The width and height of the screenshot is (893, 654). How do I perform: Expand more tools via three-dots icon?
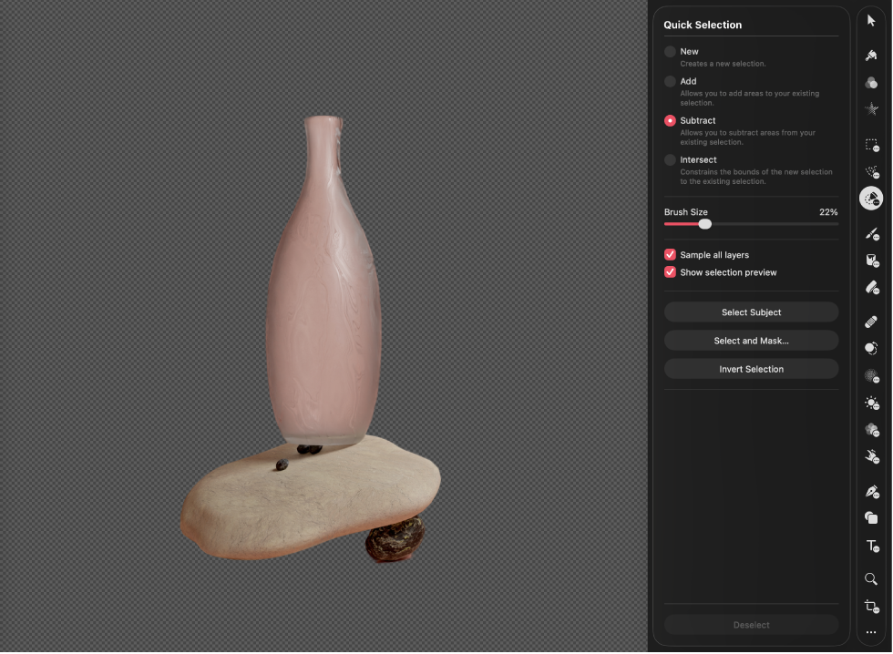871,633
